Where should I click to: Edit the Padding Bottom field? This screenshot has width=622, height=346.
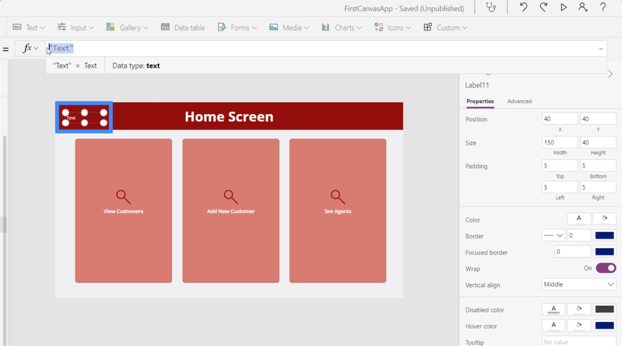coord(598,166)
